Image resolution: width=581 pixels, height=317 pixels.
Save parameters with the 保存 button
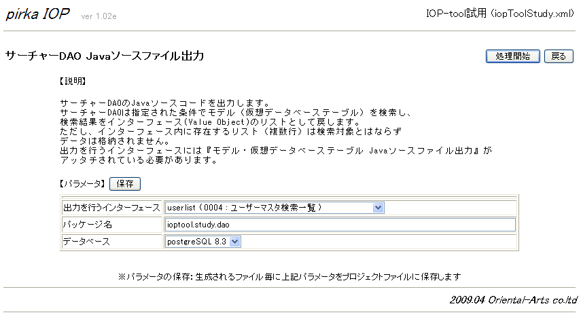pyautogui.click(x=124, y=183)
